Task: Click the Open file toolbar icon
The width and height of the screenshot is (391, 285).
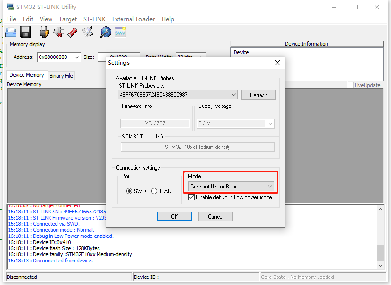Action: (x=11, y=32)
